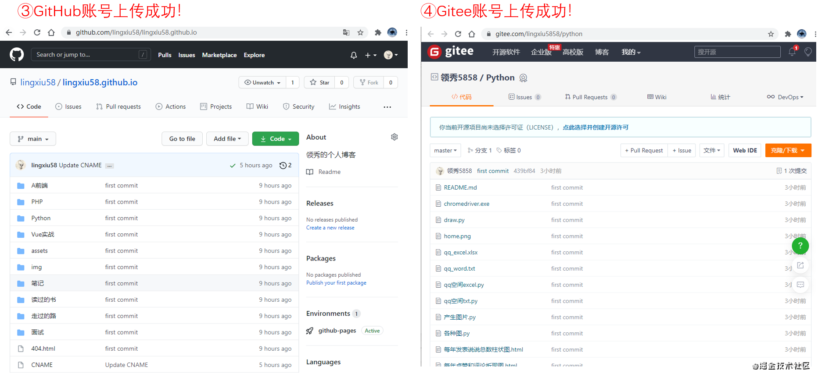Click the Gitee 搜开源 search box
This screenshot has height=377, width=818.
coord(737,52)
